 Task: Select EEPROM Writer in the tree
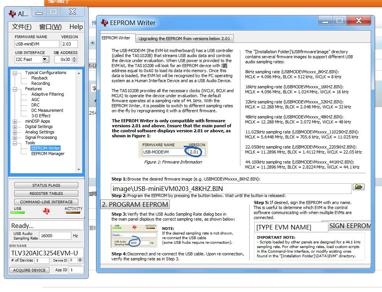tap(46, 148)
